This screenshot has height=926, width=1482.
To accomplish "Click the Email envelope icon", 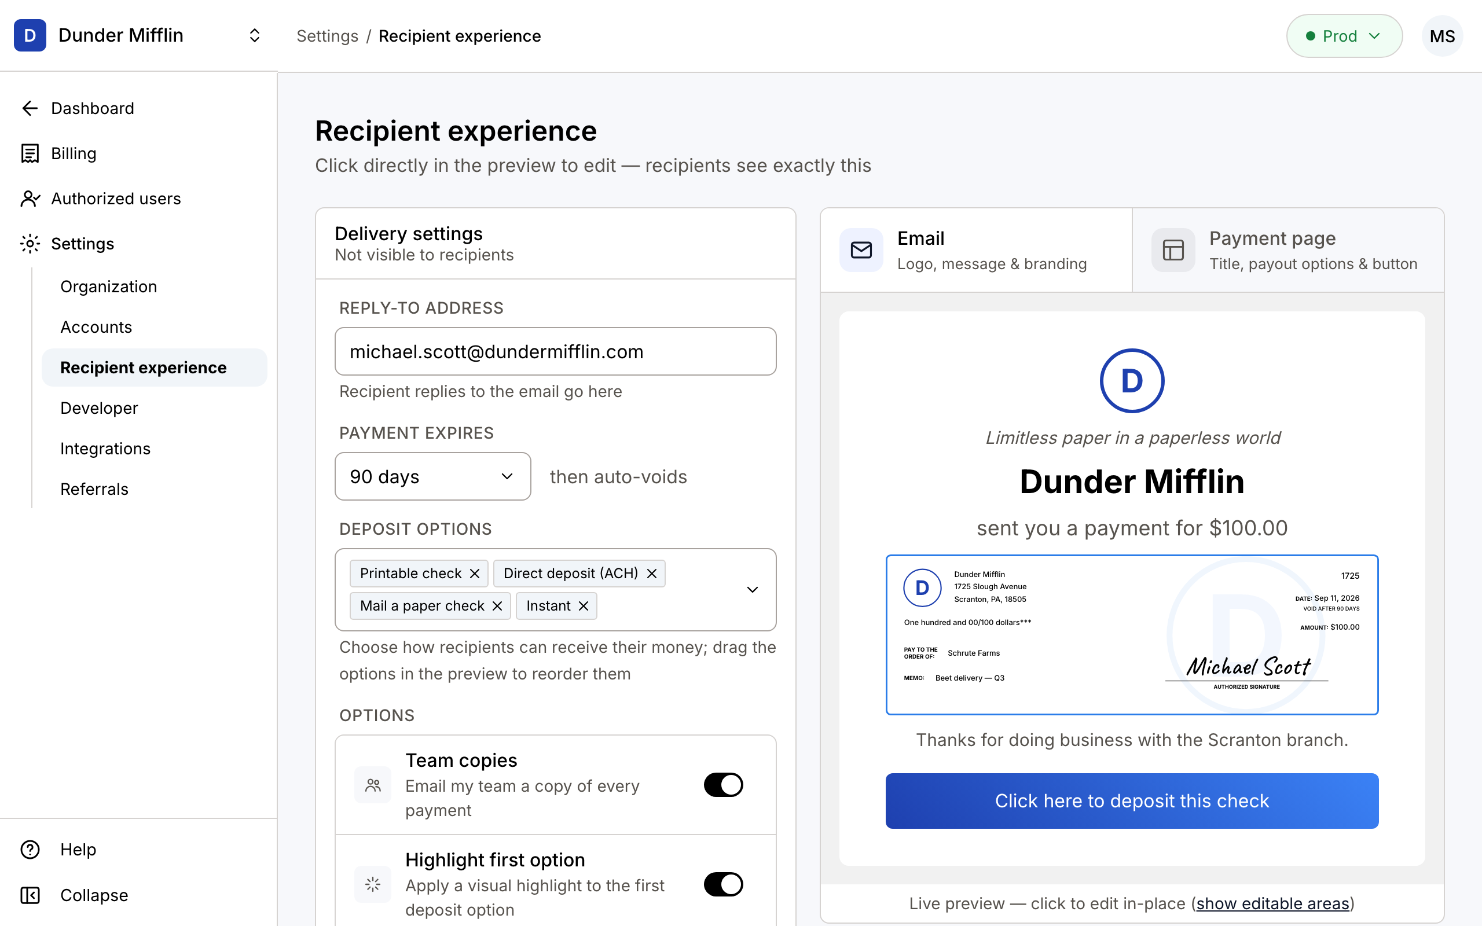I will 861,250.
